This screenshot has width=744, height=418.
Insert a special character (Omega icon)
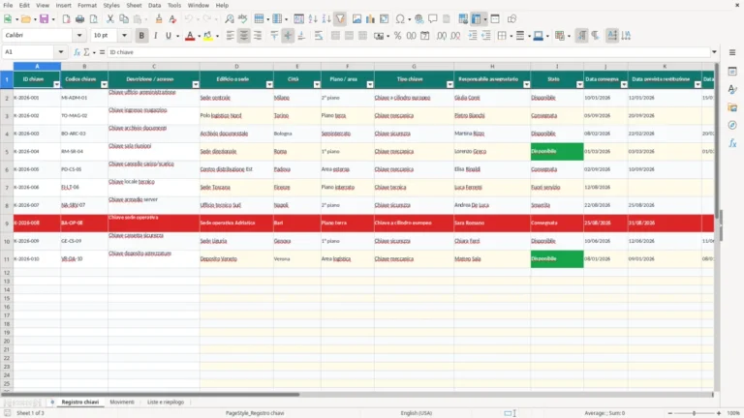pos(400,19)
